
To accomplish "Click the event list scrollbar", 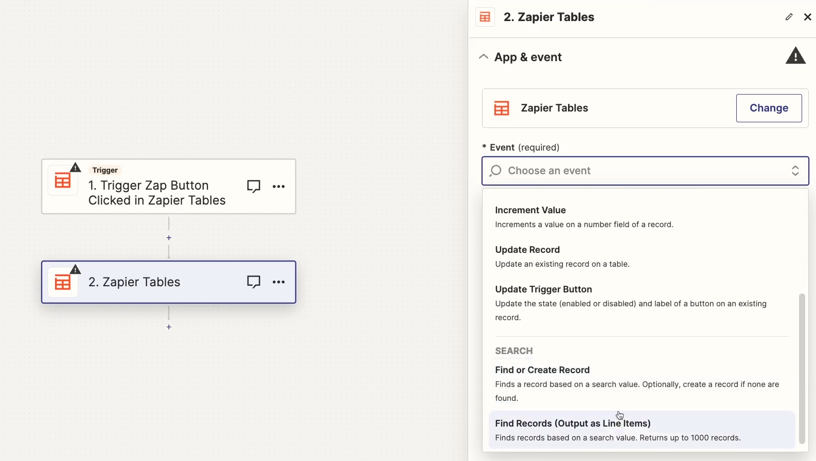I will (802, 368).
